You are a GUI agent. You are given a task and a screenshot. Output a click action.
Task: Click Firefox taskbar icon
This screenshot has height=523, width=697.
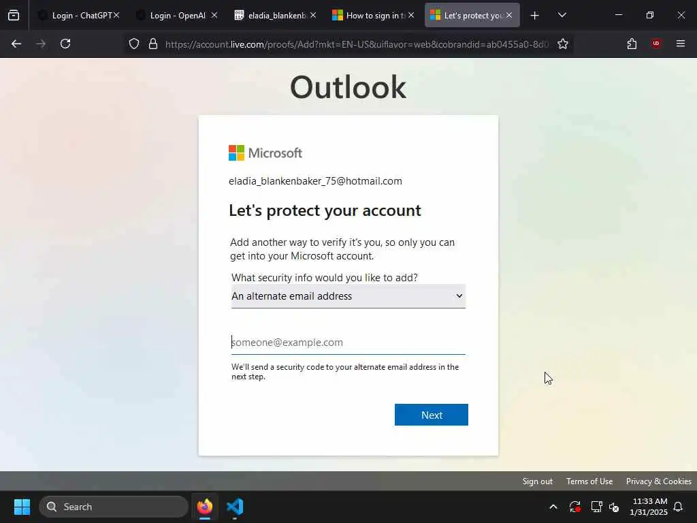[205, 507]
